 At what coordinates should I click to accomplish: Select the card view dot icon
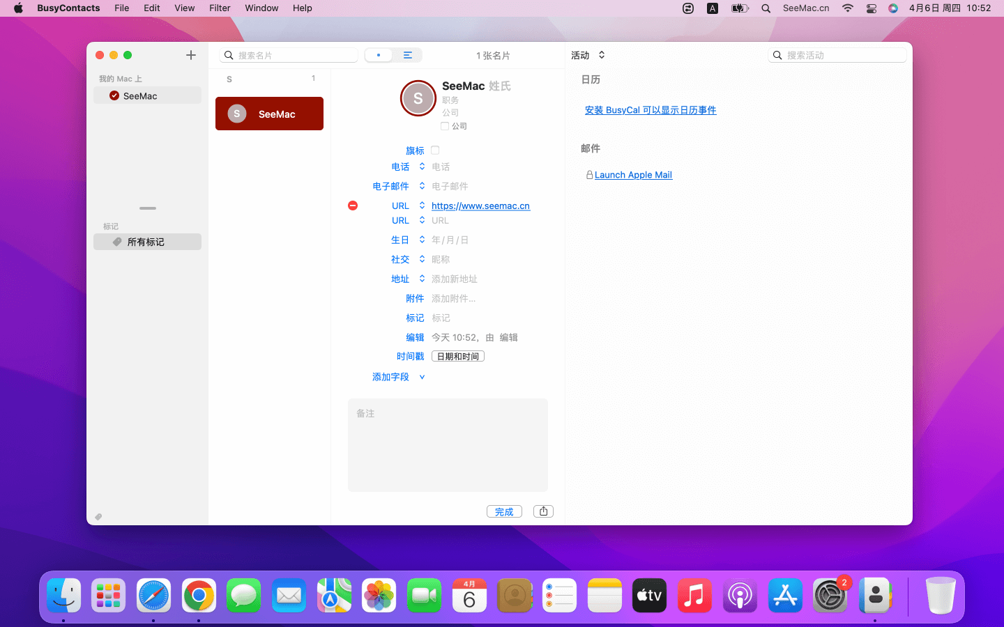point(379,55)
